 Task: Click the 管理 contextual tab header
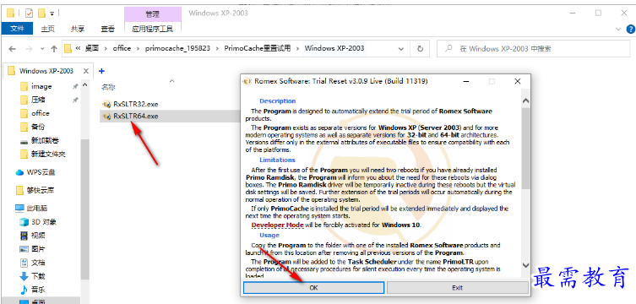coord(153,14)
